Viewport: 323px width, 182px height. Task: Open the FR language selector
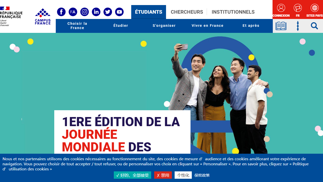(x=298, y=10)
